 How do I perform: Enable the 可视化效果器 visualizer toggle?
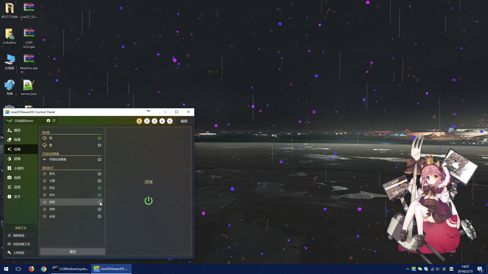[99, 159]
